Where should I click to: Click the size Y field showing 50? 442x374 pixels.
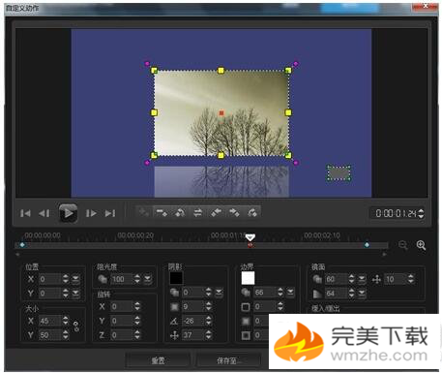click(x=50, y=335)
